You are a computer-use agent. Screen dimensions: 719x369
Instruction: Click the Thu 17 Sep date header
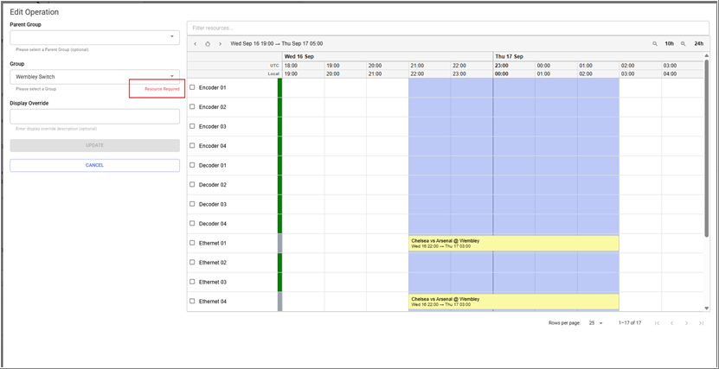click(509, 57)
